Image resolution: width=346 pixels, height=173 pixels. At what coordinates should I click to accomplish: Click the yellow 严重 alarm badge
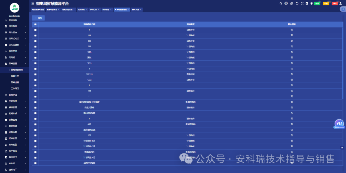point(326,4)
